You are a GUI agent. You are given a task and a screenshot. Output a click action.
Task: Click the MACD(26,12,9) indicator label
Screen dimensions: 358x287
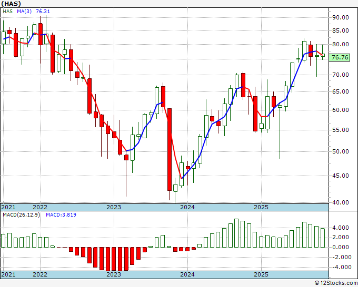coord(21,215)
